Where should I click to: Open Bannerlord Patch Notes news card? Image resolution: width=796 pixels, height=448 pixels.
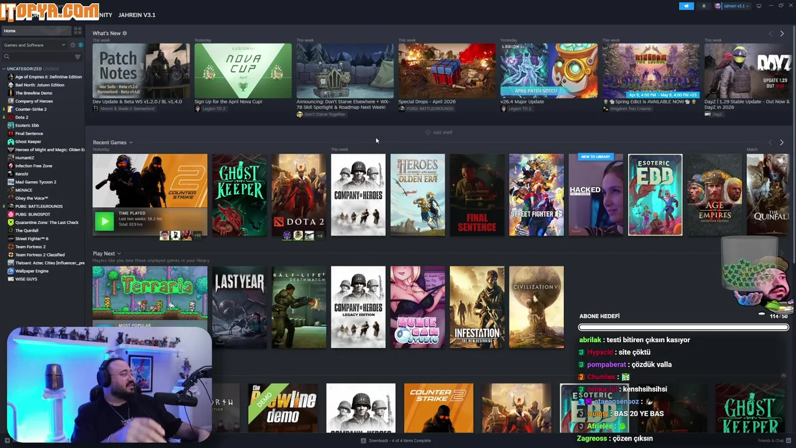pos(141,70)
